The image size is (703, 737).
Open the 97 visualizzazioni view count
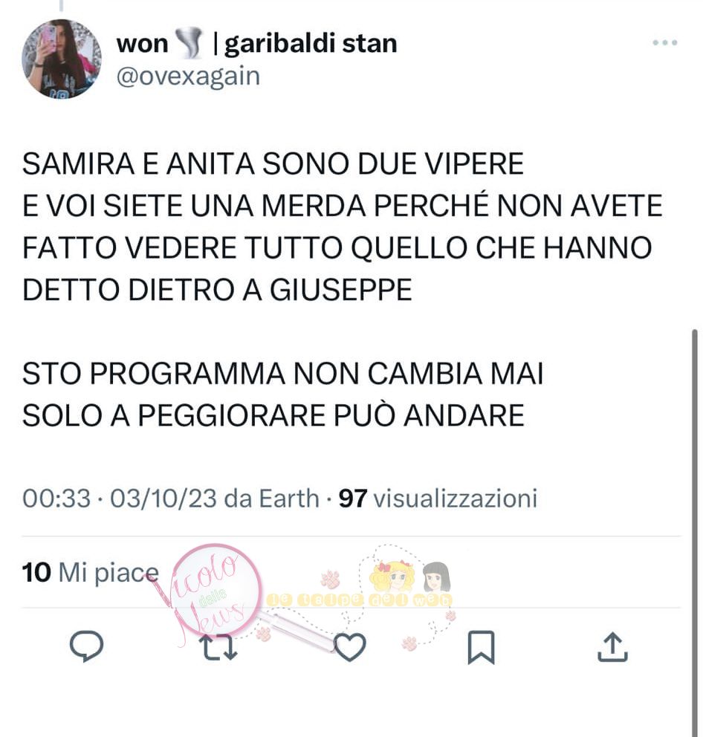(438, 499)
